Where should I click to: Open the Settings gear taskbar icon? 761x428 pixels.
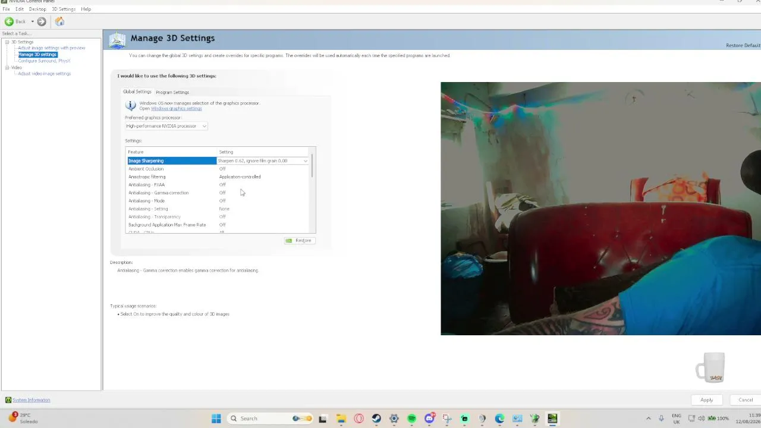coord(394,418)
